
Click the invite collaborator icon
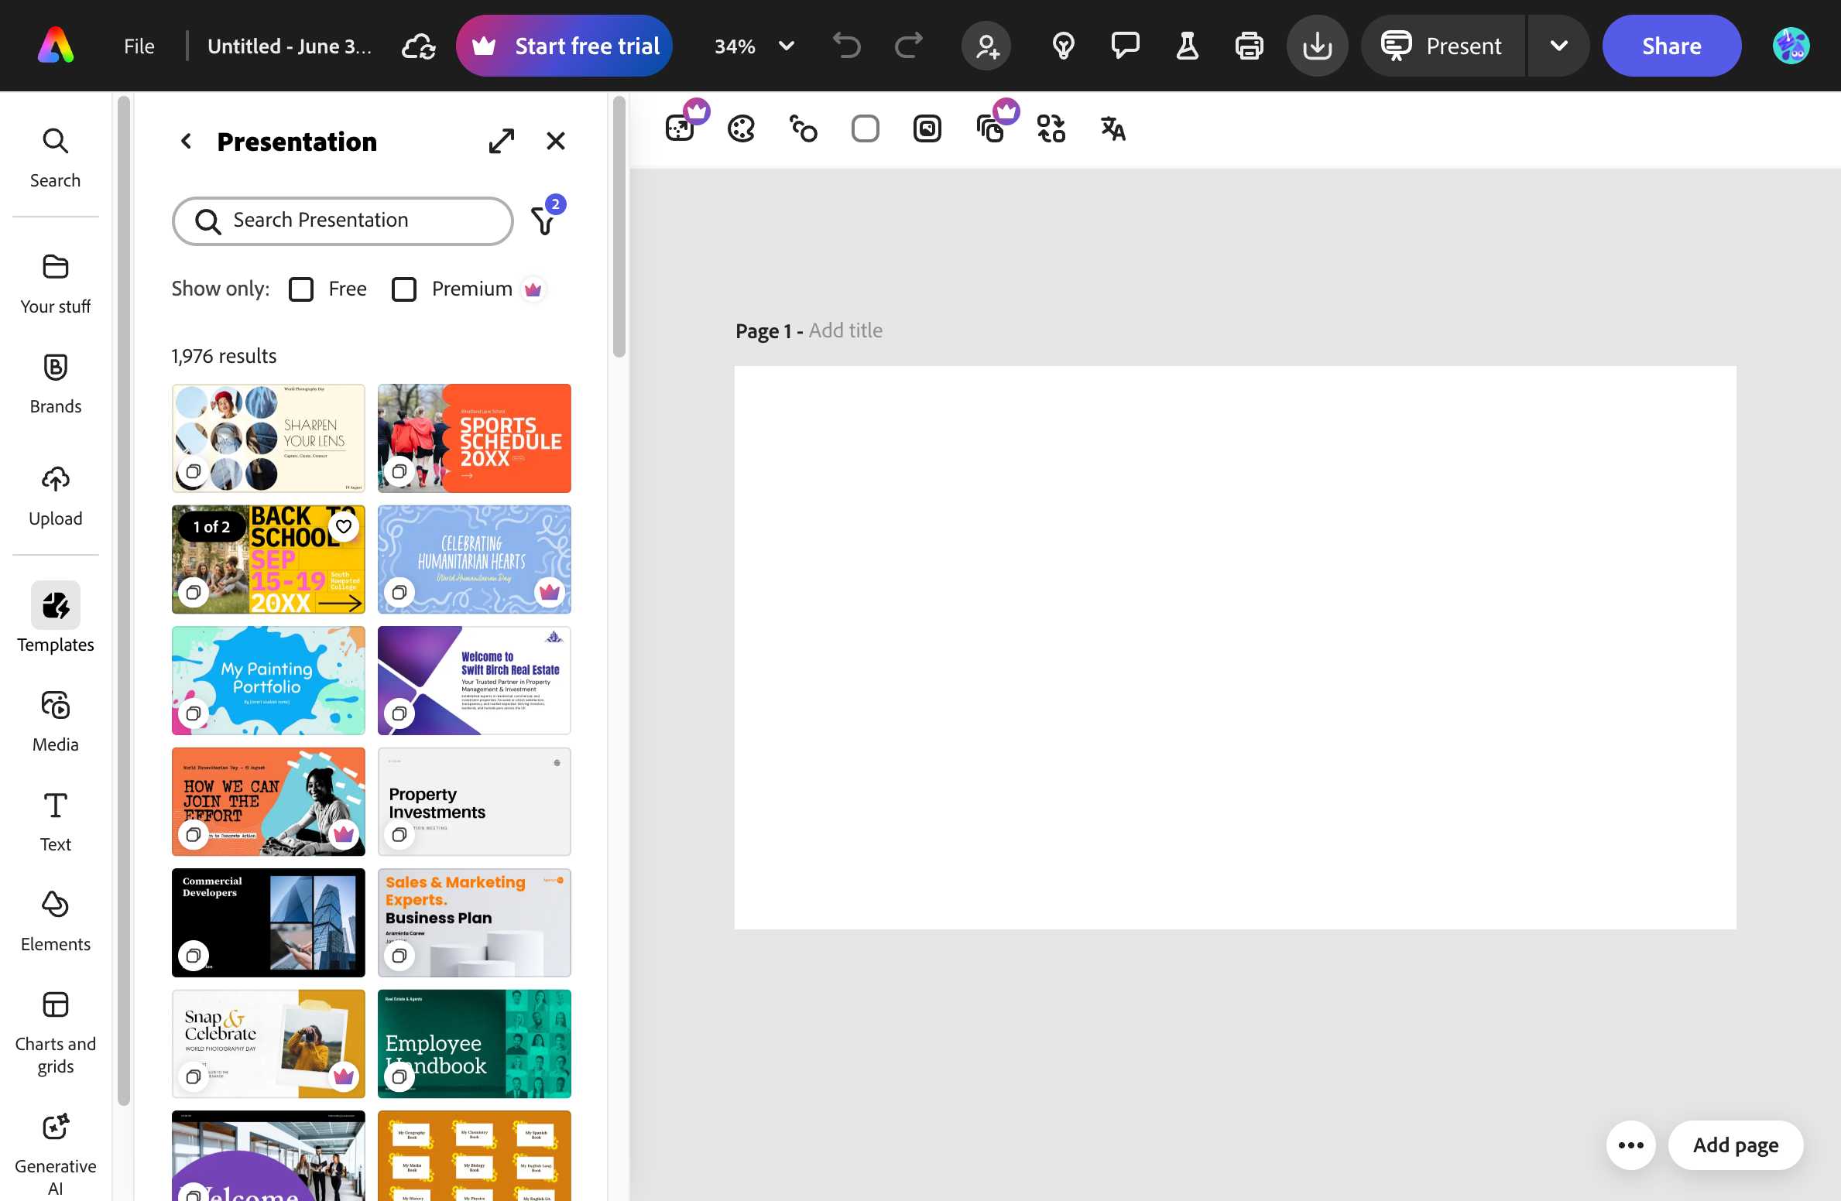click(x=986, y=46)
